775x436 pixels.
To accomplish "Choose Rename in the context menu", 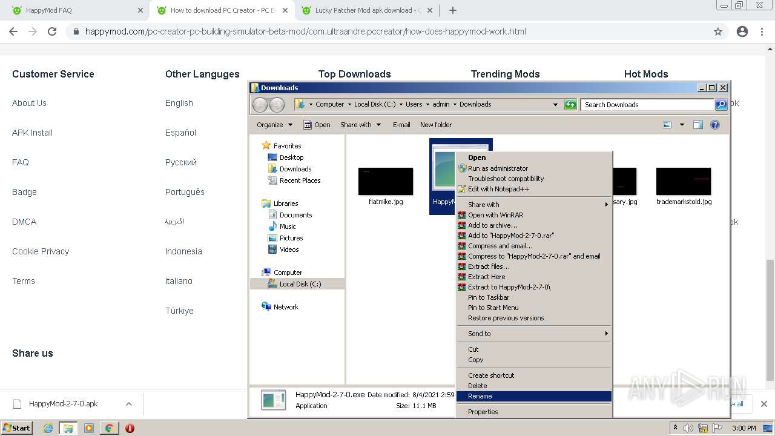I will (533, 396).
